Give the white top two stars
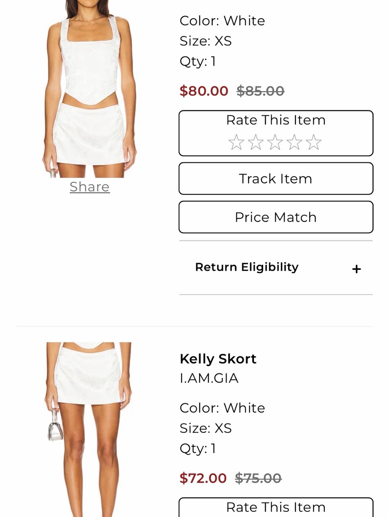 pyautogui.click(x=255, y=142)
